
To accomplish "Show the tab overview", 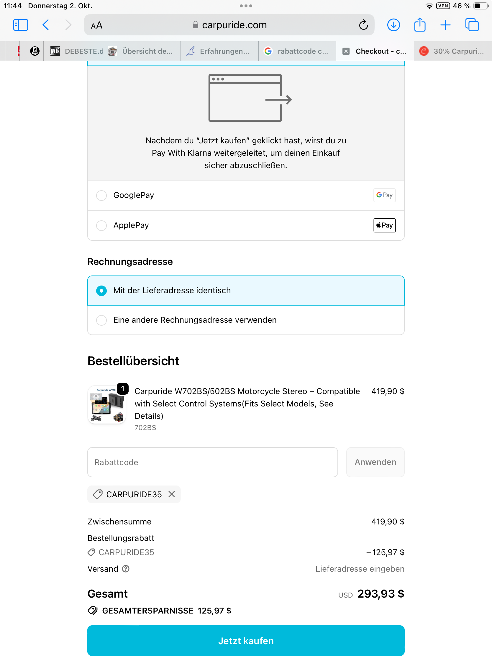I will pyautogui.click(x=472, y=25).
